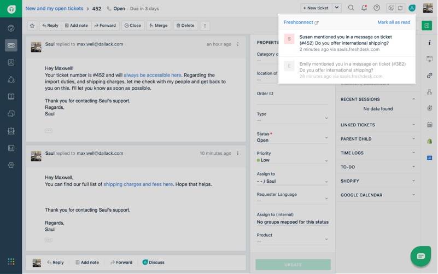Image resolution: width=438 pixels, height=274 pixels.
Task: Click Forward in the top toolbar
Action: tap(106, 26)
